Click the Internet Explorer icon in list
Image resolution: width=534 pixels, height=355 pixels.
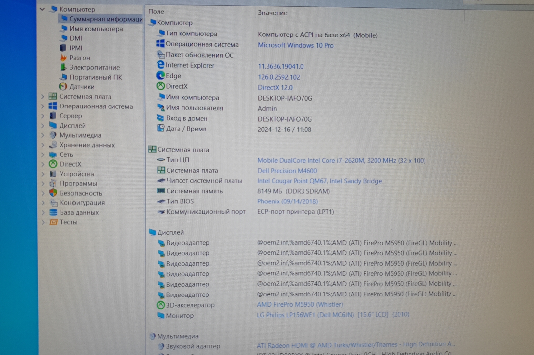click(160, 65)
